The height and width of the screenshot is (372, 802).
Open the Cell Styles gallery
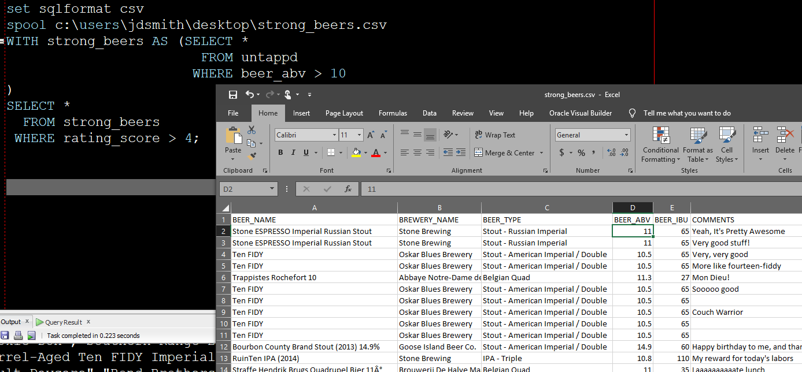point(727,144)
